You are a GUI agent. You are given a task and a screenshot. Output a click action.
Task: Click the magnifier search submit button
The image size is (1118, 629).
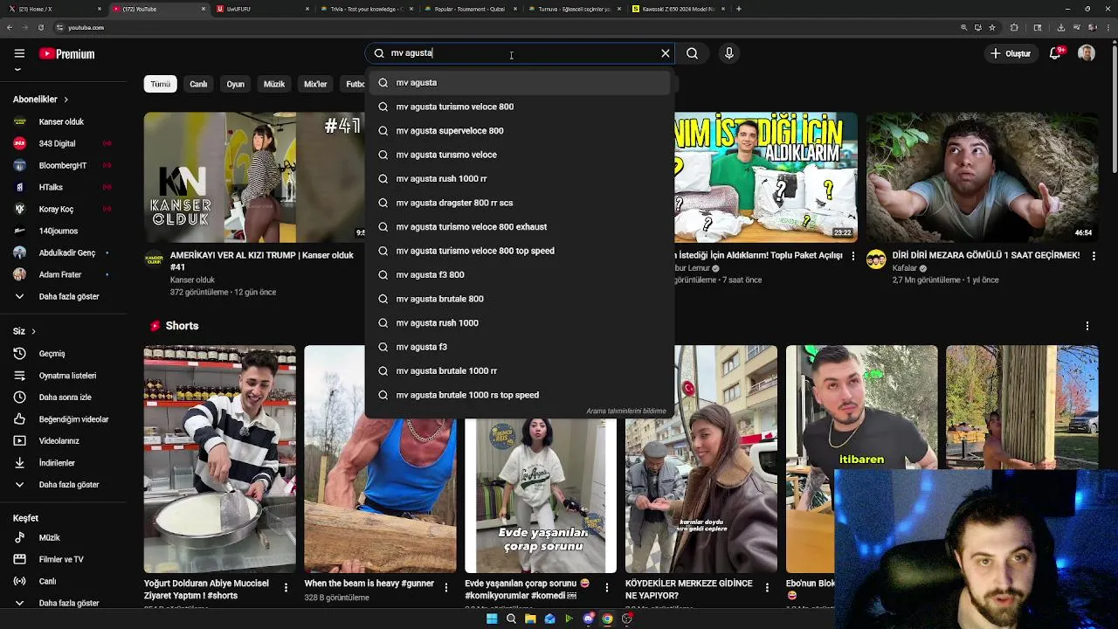click(692, 53)
